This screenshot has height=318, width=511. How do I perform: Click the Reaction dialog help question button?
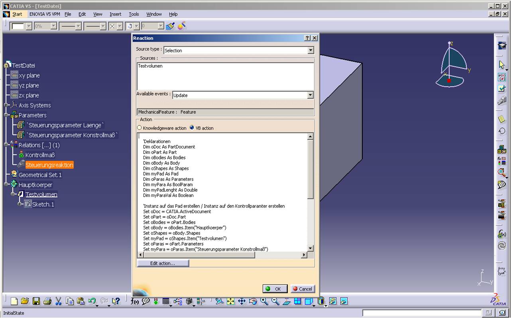pyautogui.click(x=307, y=38)
